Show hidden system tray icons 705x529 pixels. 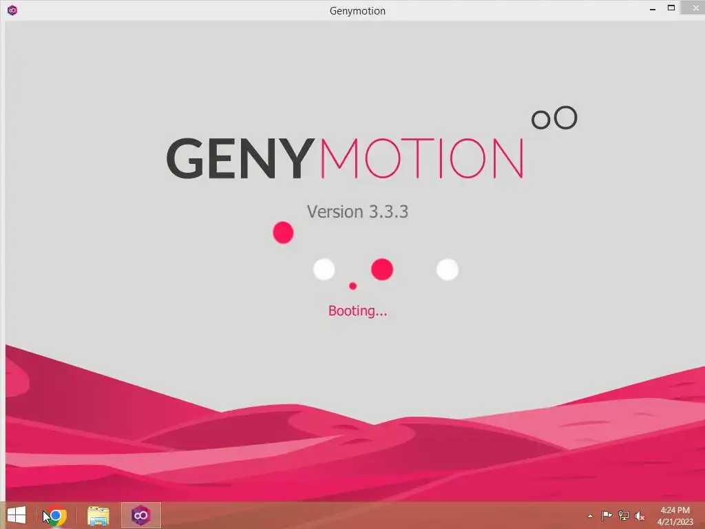pos(590,516)
